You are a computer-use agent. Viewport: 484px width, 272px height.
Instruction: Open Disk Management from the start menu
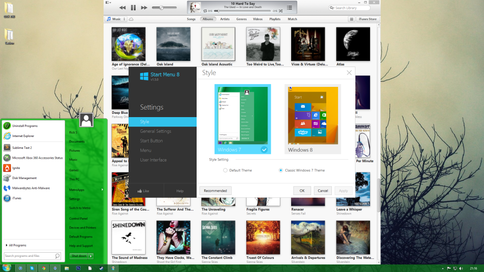[x=33, y=178]
